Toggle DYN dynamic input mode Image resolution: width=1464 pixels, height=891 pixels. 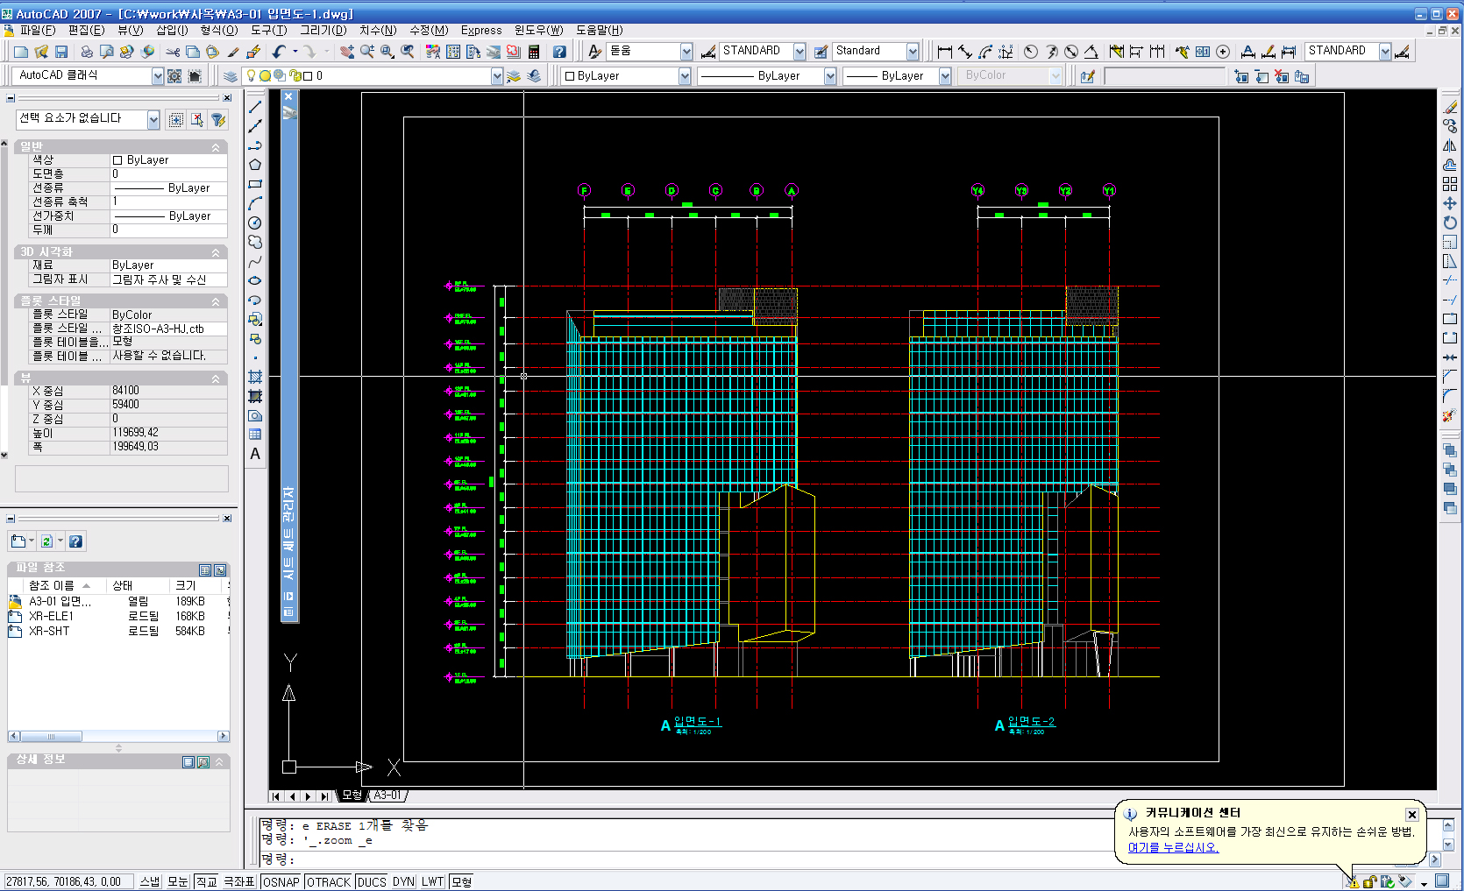tap(403, 881)
